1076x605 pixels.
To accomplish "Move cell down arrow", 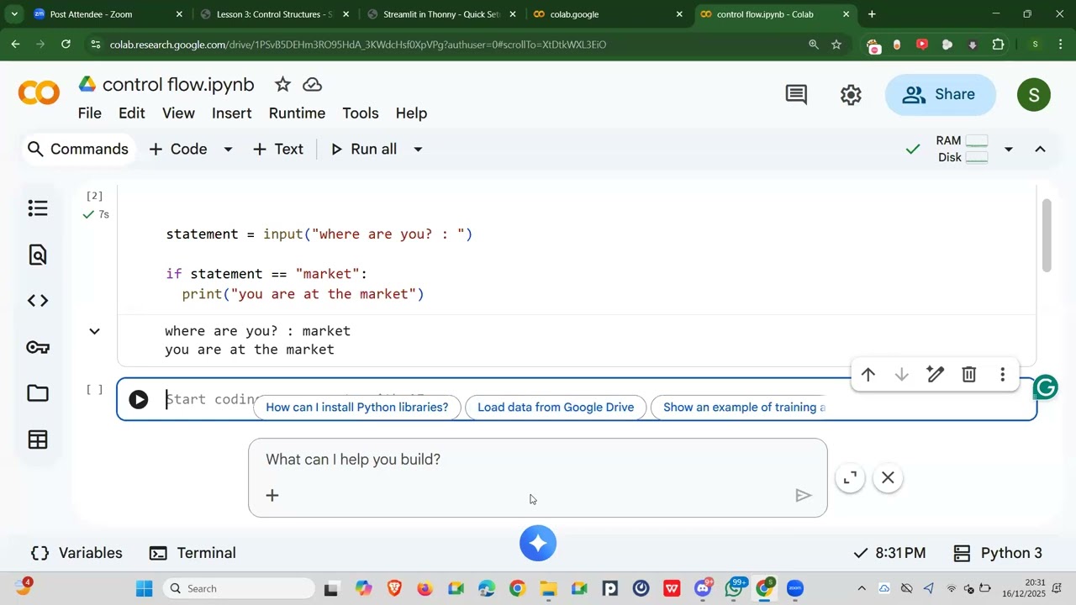I will (902, 375).
